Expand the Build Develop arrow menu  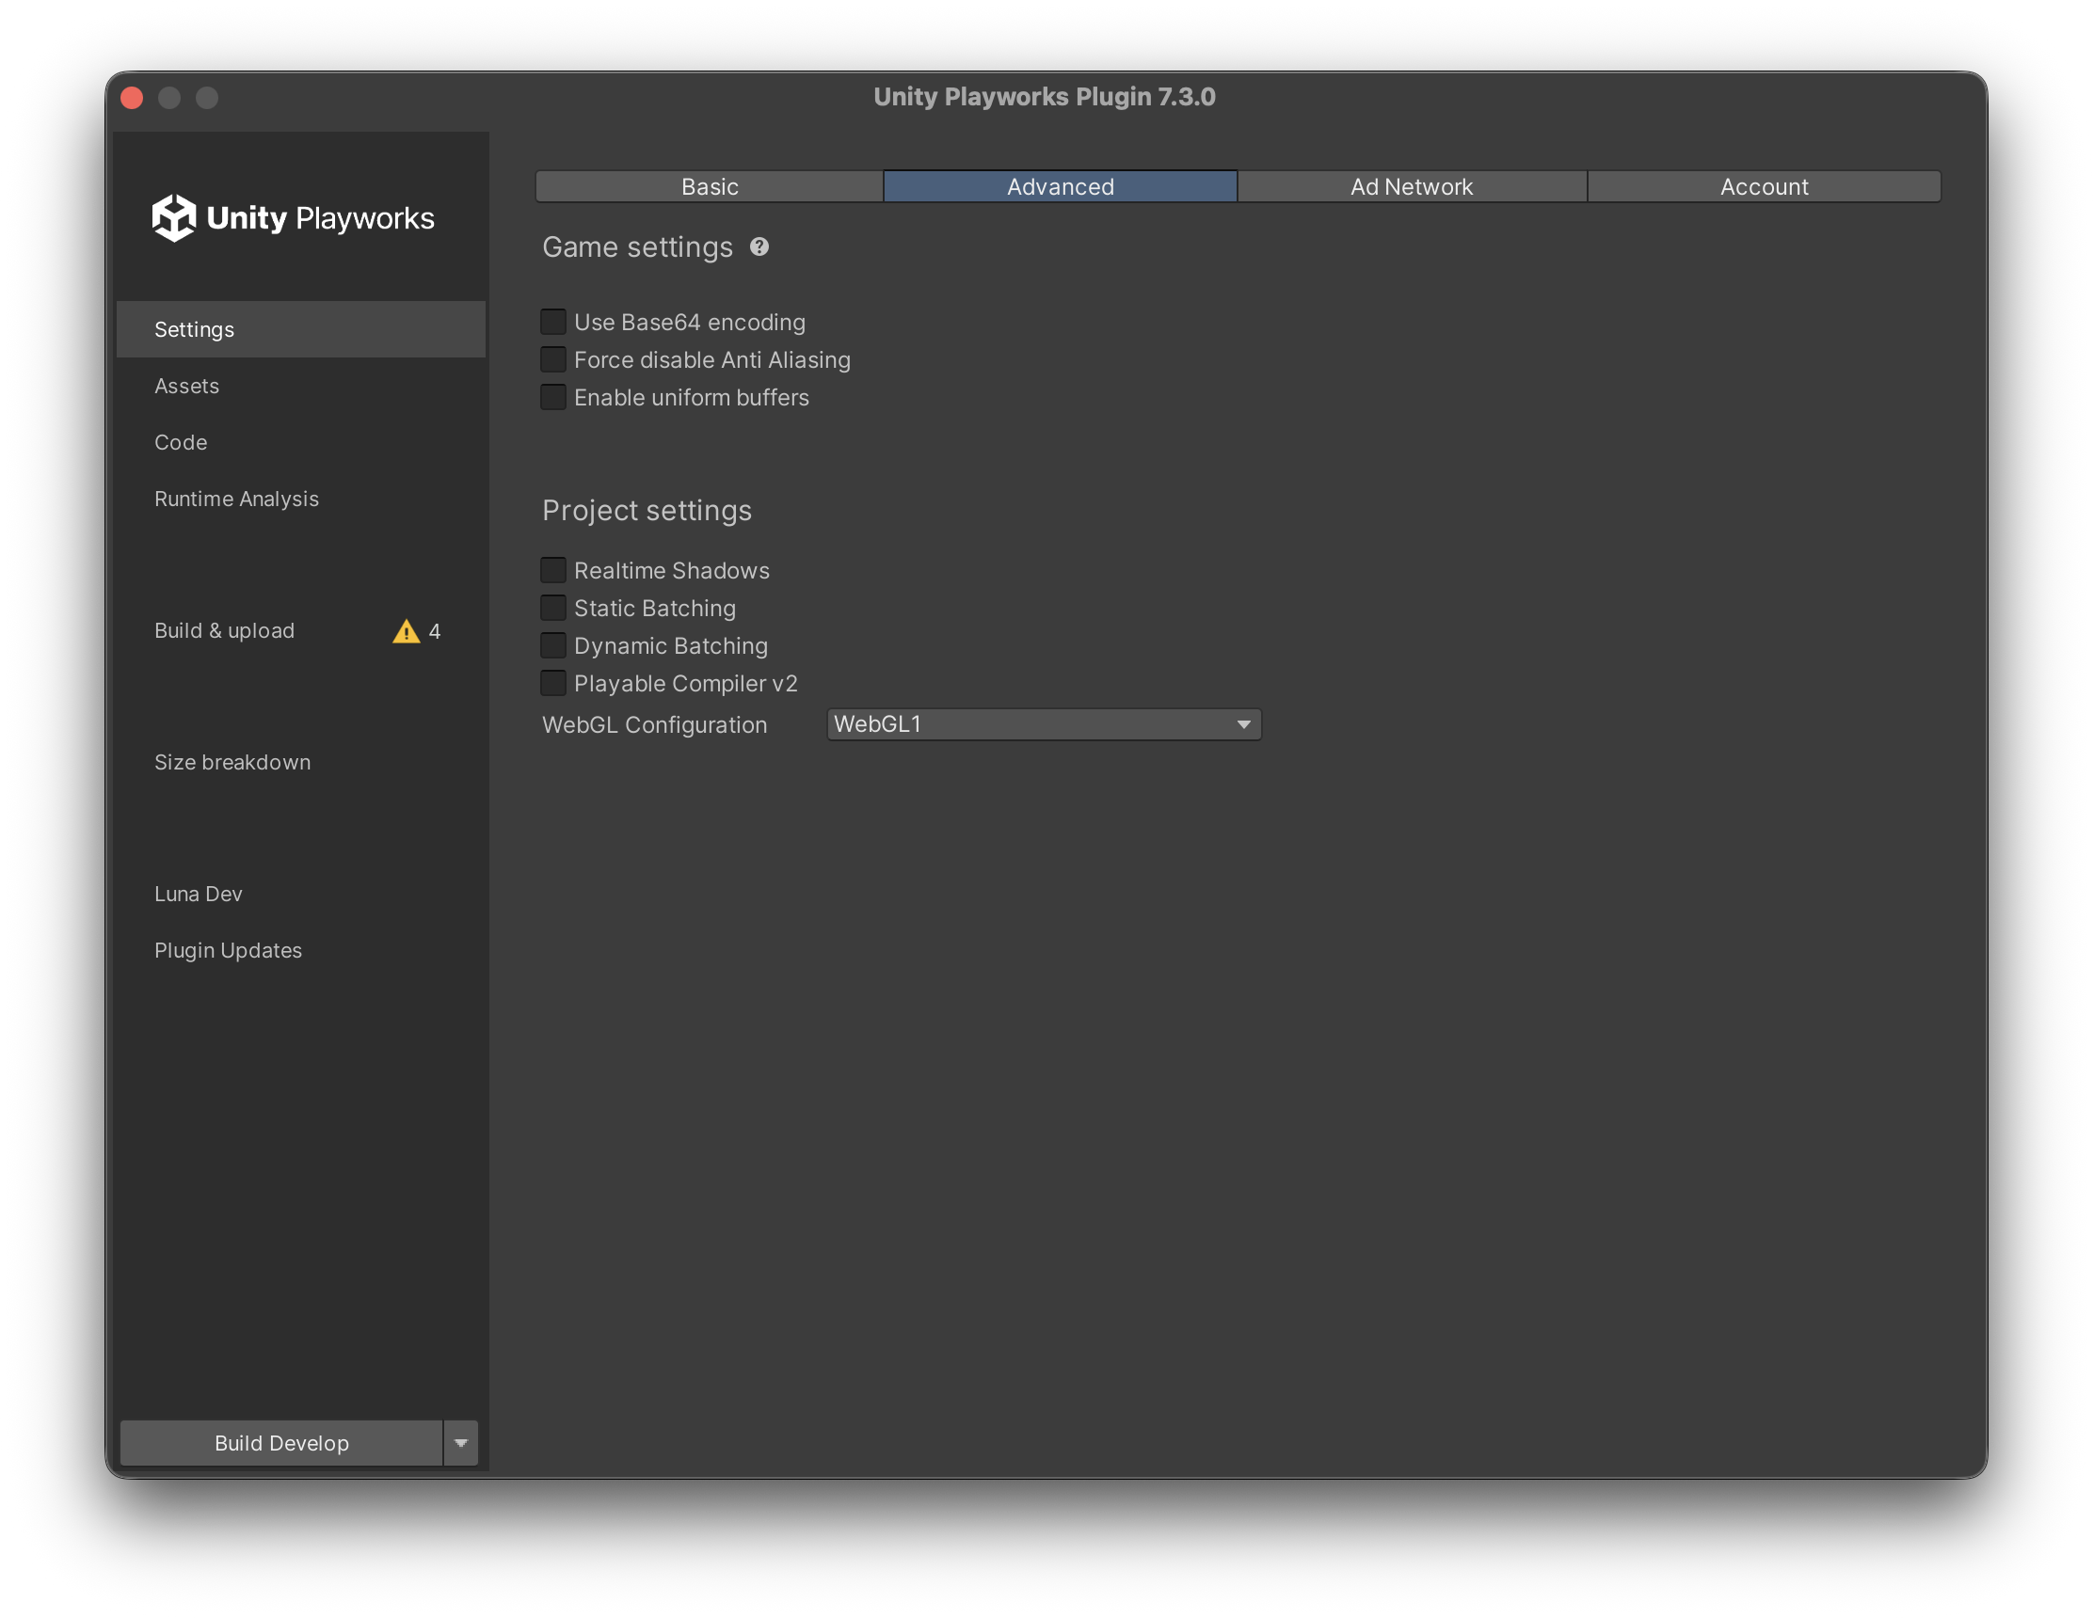(461, 1444)
